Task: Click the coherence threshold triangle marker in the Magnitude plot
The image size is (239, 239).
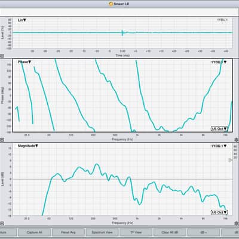Action: [230, 160]
